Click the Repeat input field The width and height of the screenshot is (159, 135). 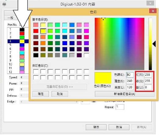tap(120, 107)
